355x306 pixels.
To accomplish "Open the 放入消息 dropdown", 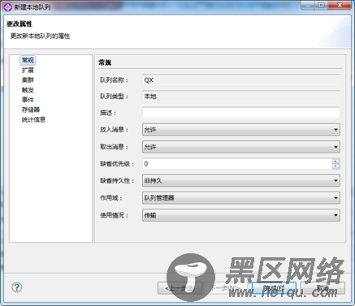I will pos(241,130).
